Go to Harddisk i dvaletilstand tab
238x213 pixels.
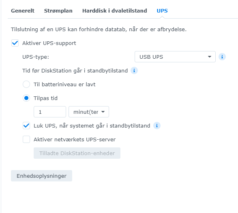point(115,11)
